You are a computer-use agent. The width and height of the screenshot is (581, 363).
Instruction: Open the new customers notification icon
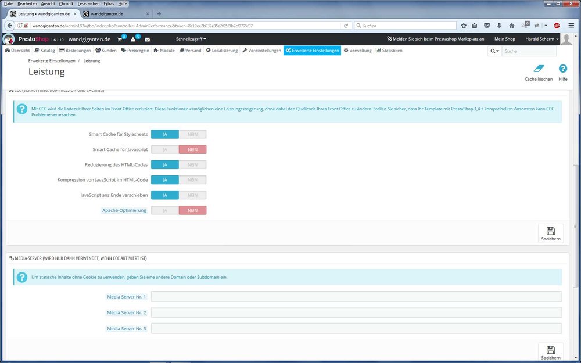134,39
